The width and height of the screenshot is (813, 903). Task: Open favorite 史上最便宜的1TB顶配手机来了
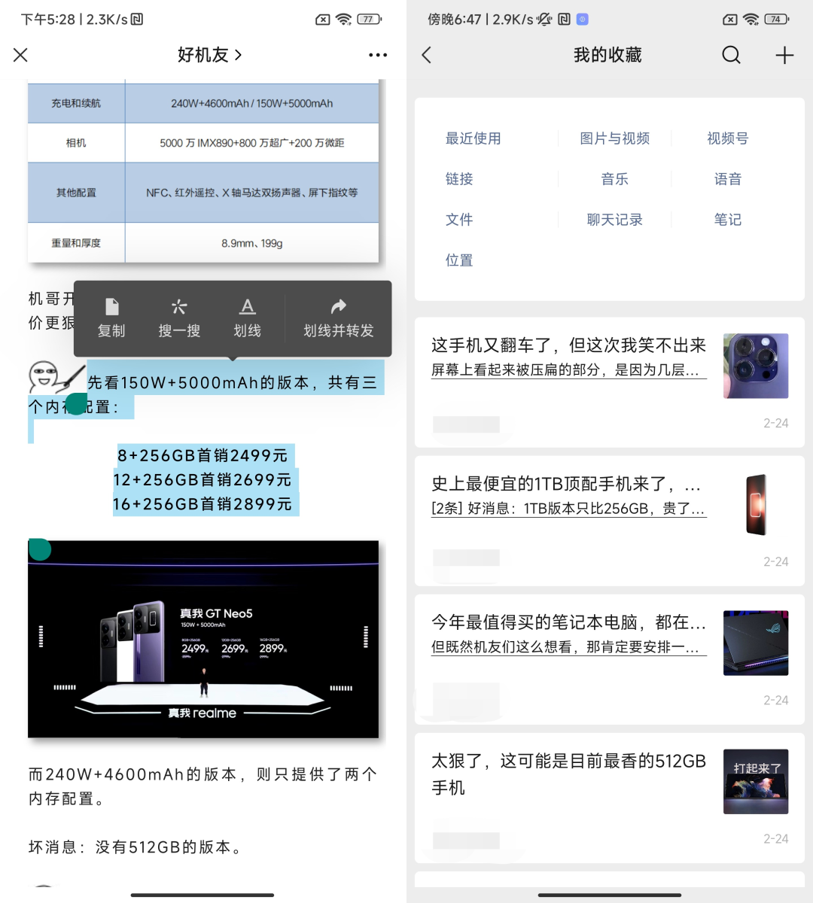click(610, 521)
